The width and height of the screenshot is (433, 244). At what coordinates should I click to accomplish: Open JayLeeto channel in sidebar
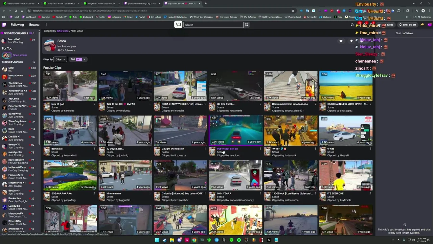(x=19, y=100)
